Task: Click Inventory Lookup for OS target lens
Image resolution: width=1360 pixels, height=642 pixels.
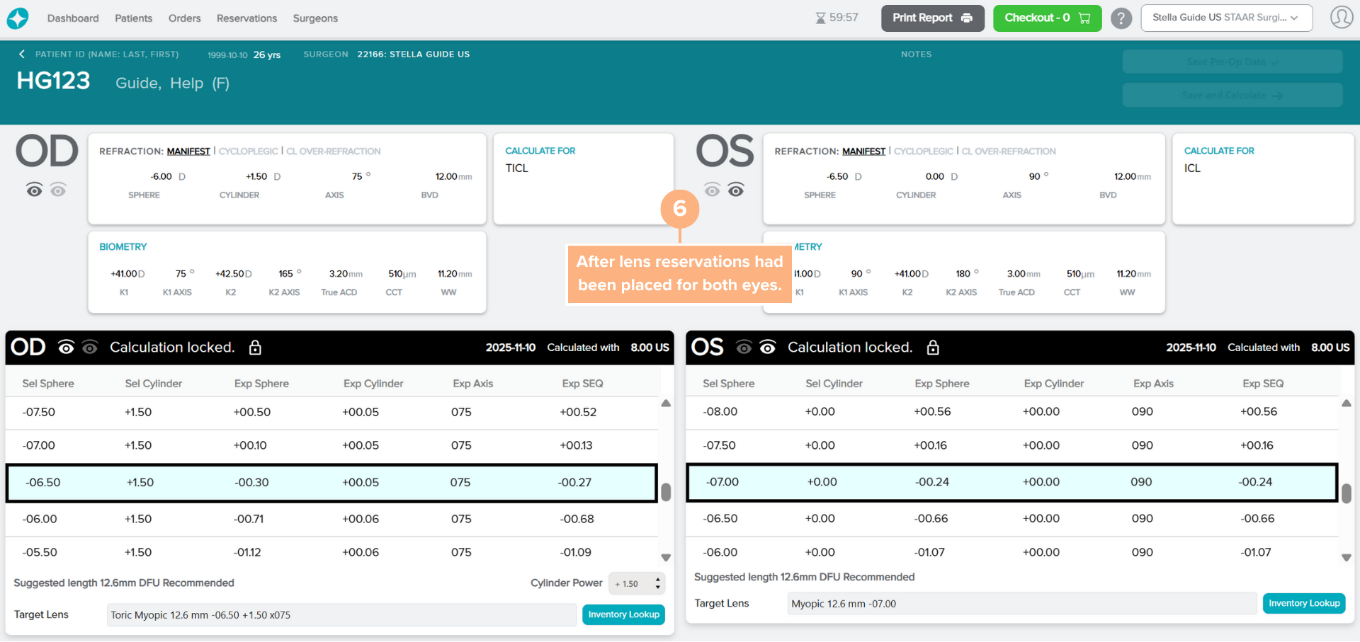Action: (1303, 603)
